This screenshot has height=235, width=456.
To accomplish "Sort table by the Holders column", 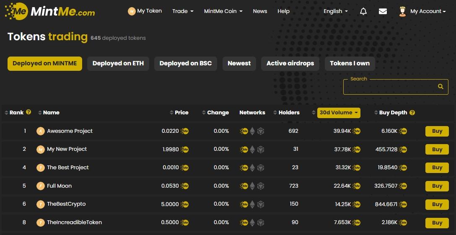I will (x=286, y=113).
